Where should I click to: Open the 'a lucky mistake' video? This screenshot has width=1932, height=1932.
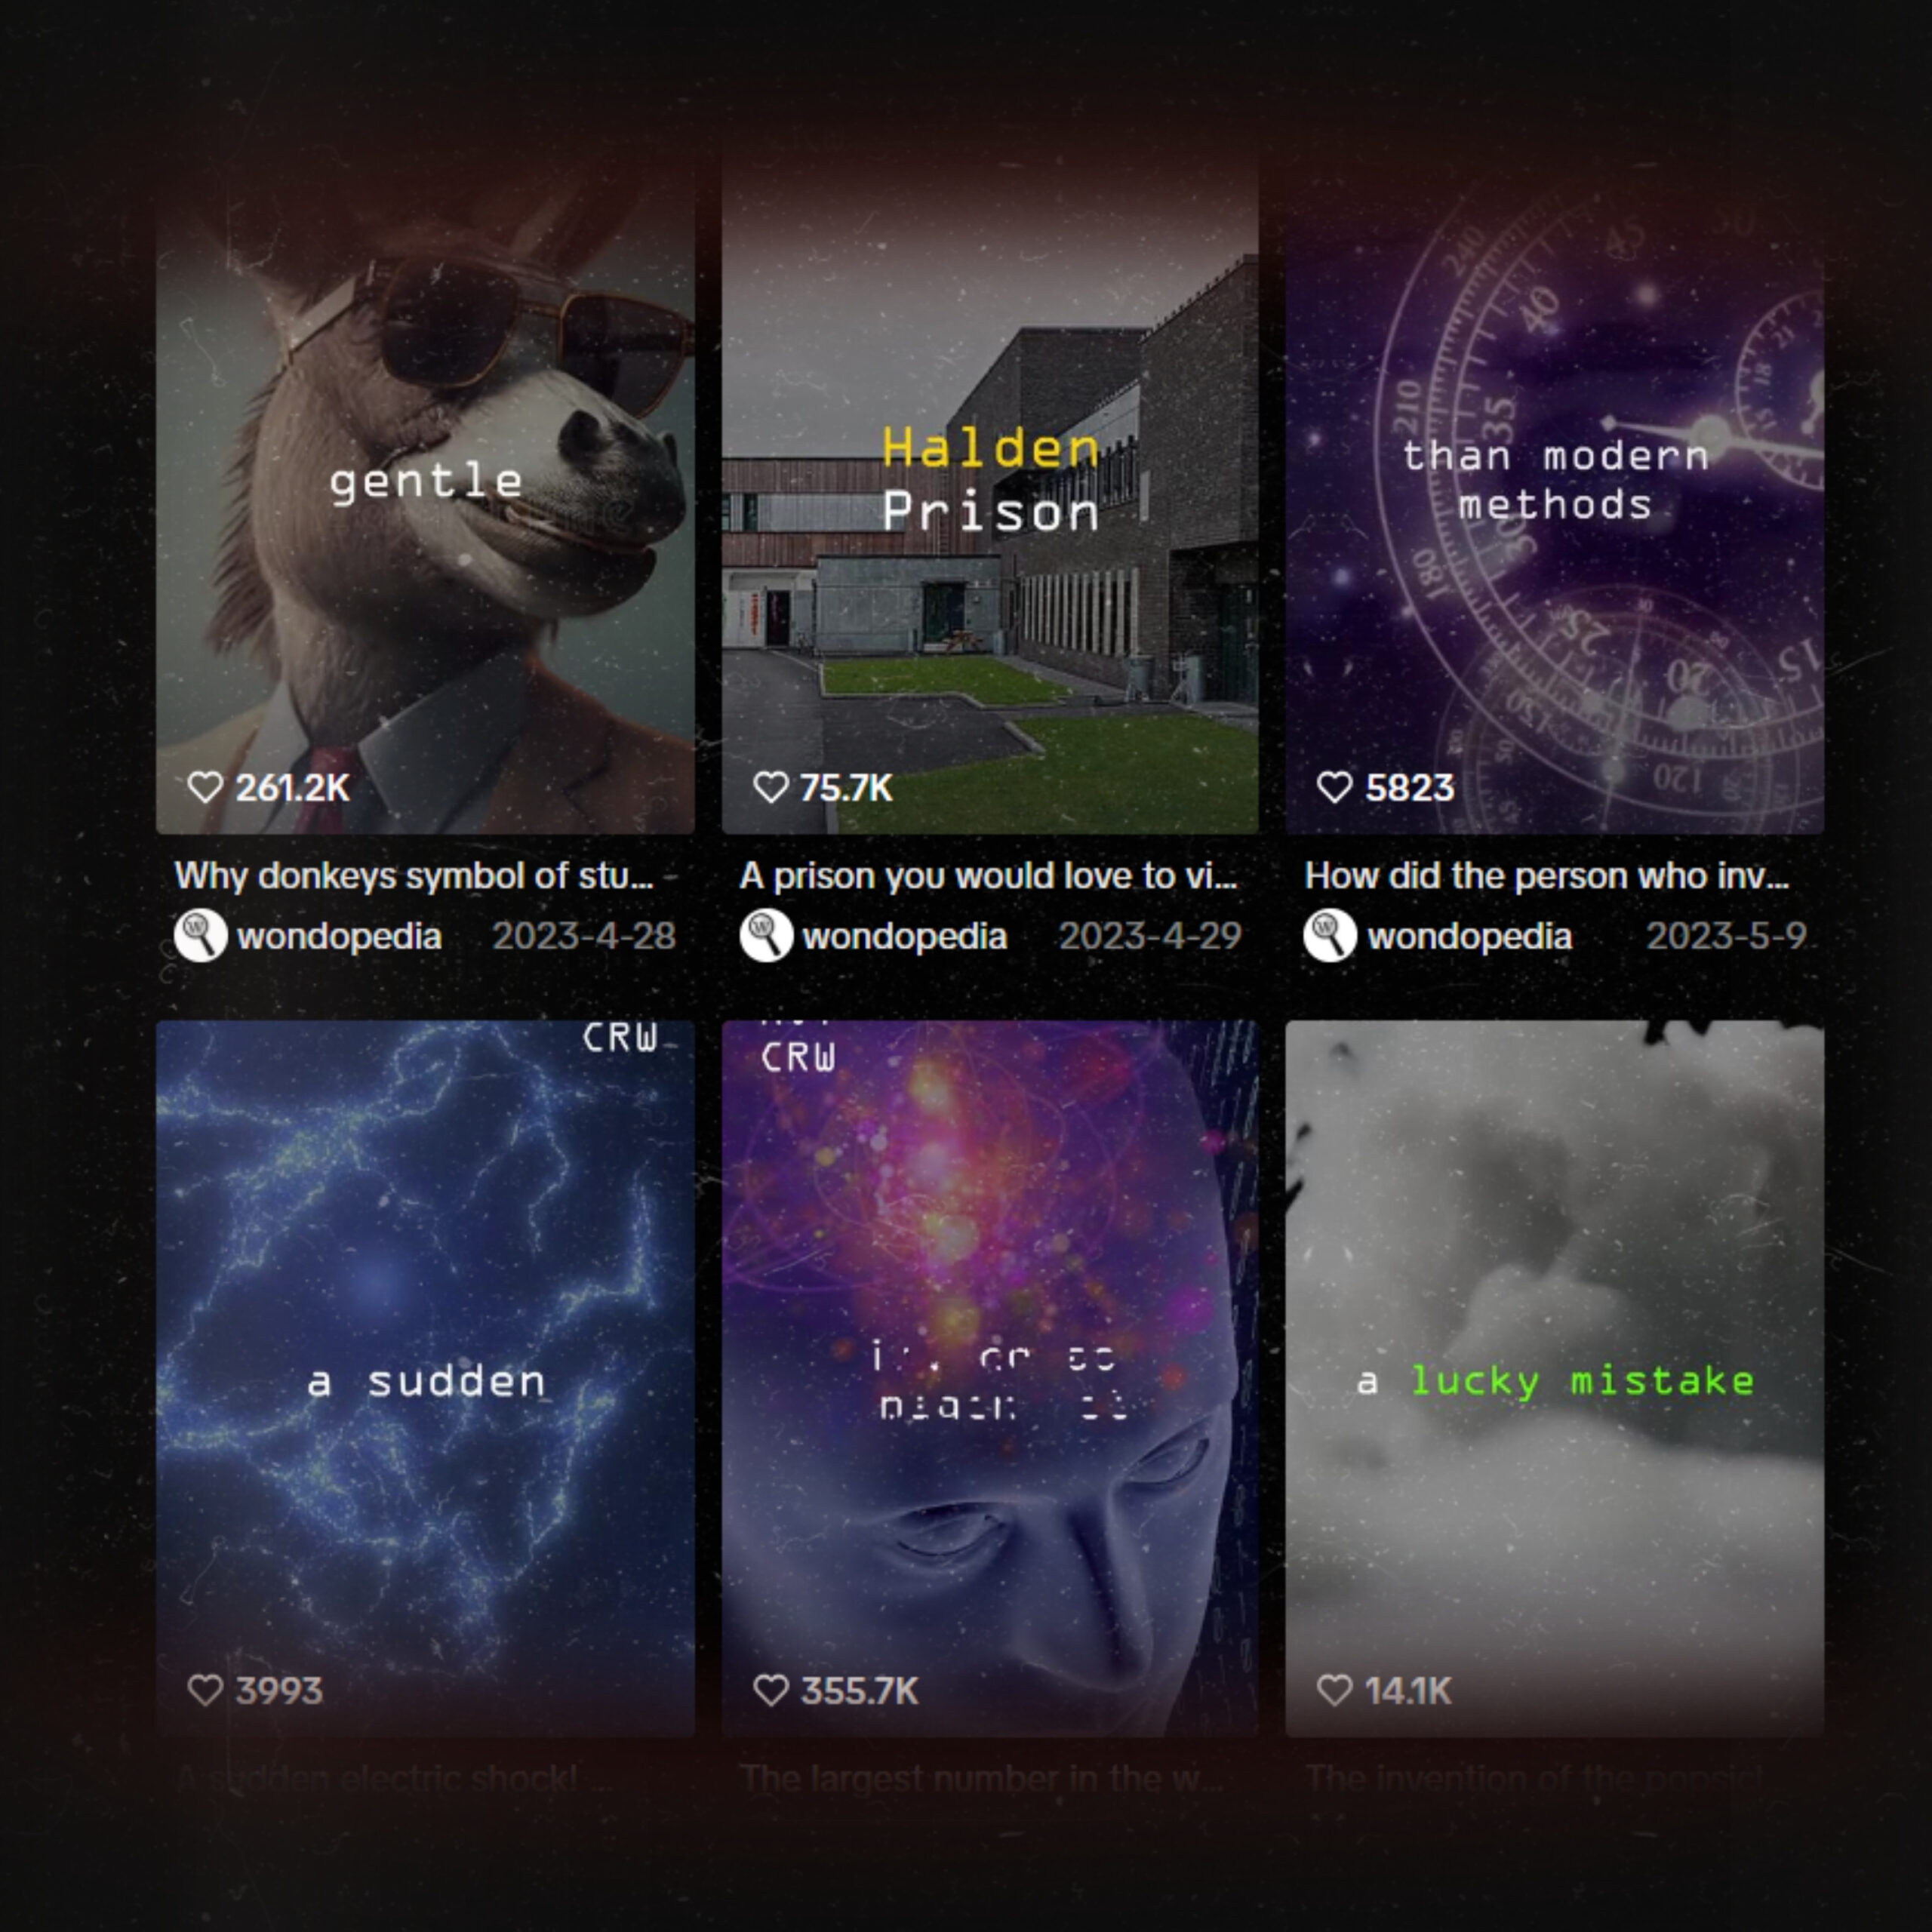pyautogui.click(x=1554, y=1378)
